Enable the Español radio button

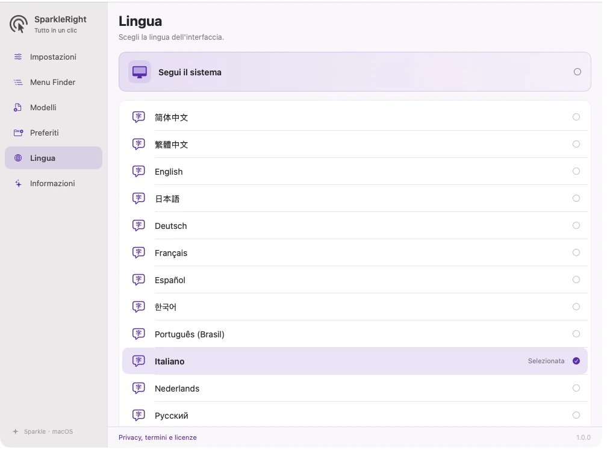click(x=576, y=280)
